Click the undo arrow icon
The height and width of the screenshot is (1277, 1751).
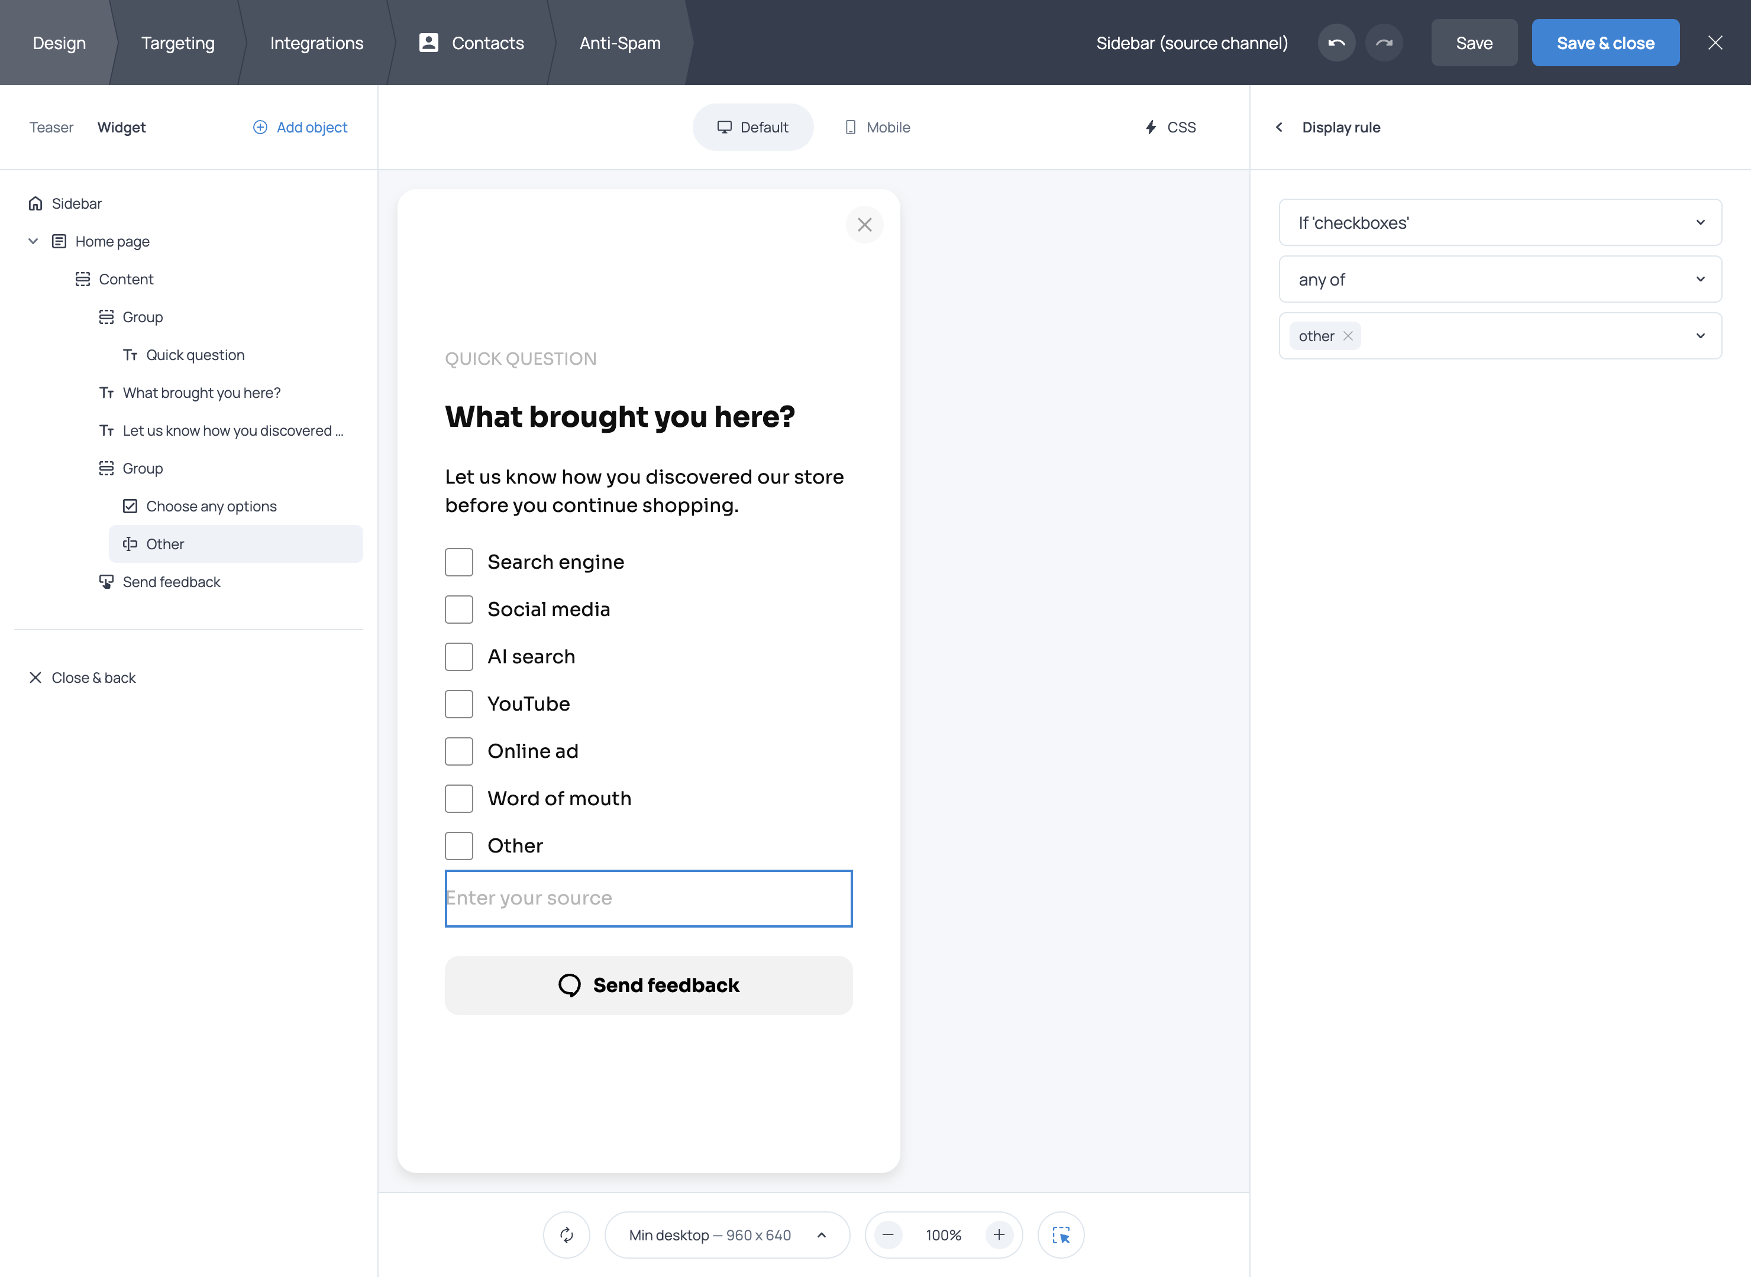pos(1336,43)
